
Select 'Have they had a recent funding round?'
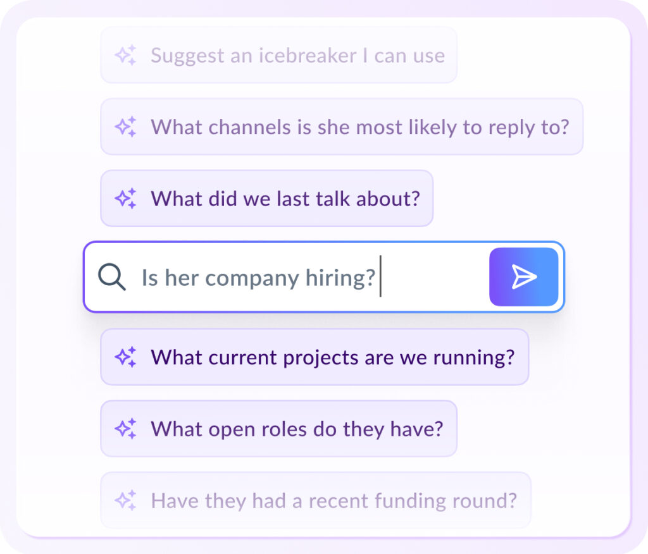click(316, 500)
